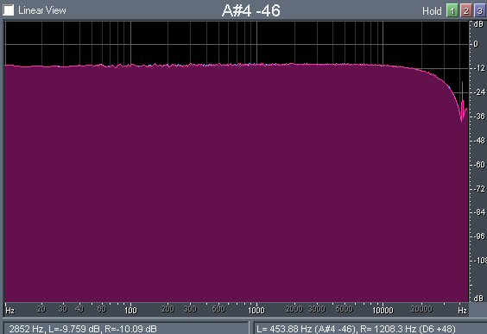Click the -72 dB scale label
Viewport: 487px width, 334px height.
pyautogui.click(x=479, y=189)
